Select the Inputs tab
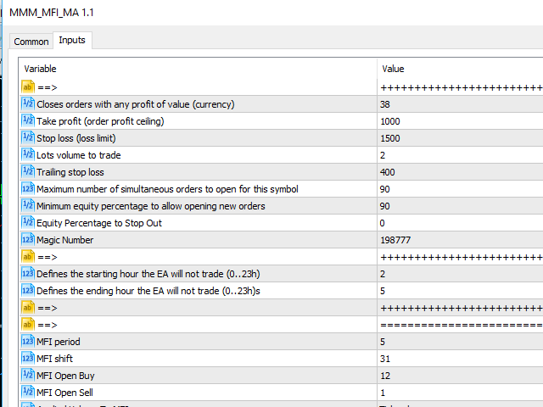543x407 pixels. click(72, 40)
